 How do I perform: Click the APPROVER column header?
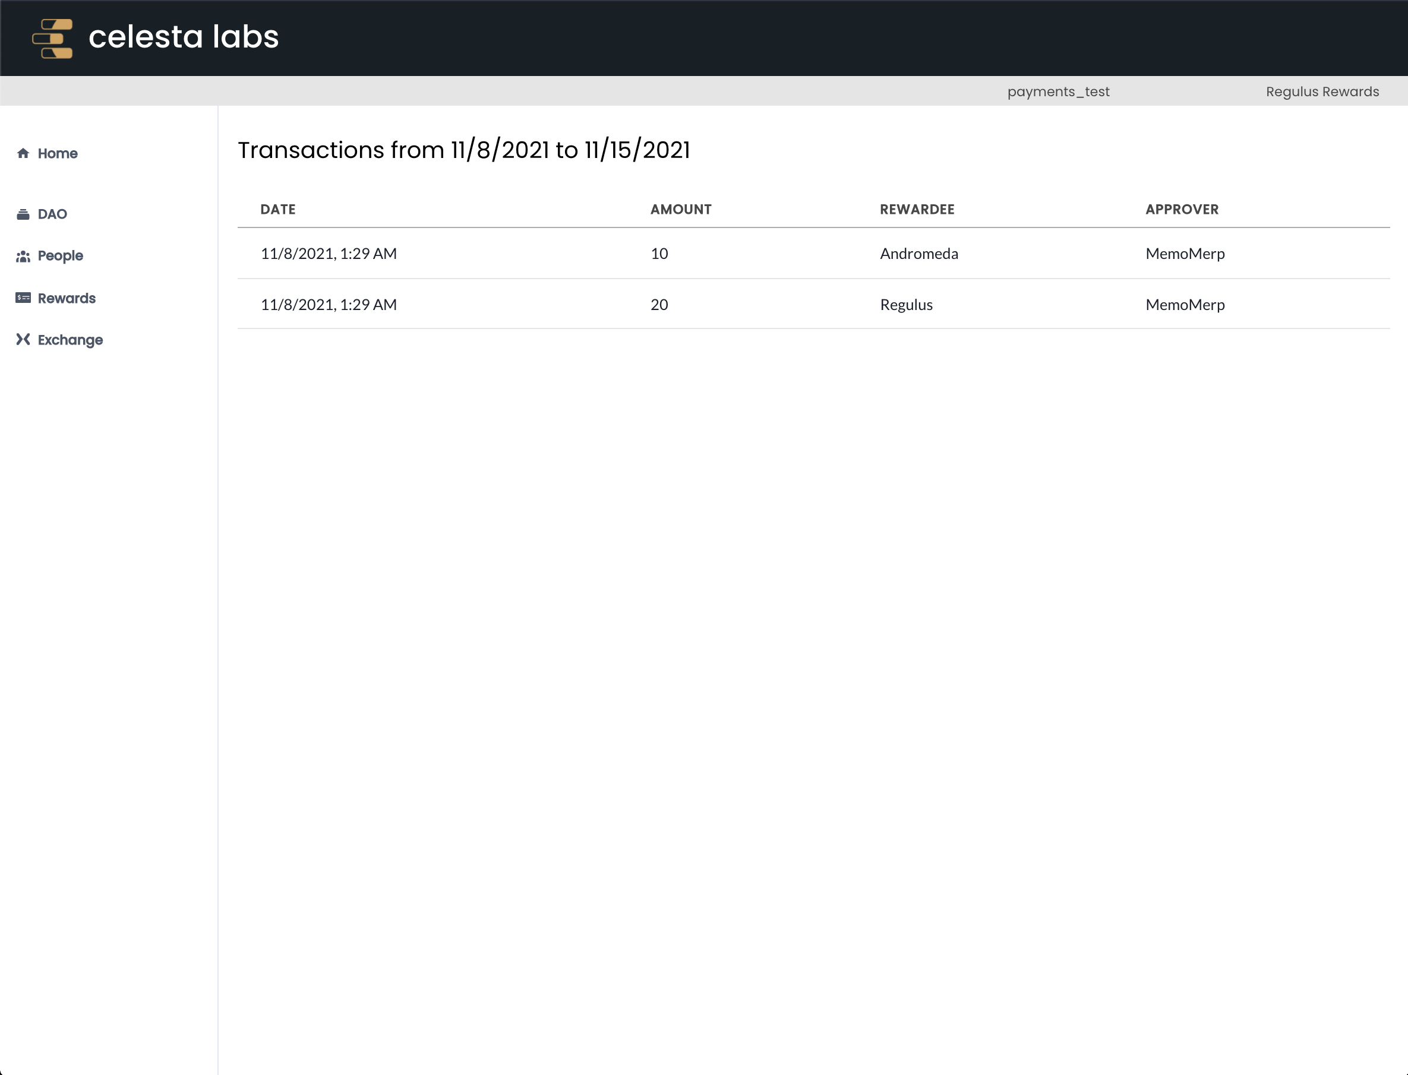click(1182, 209)
